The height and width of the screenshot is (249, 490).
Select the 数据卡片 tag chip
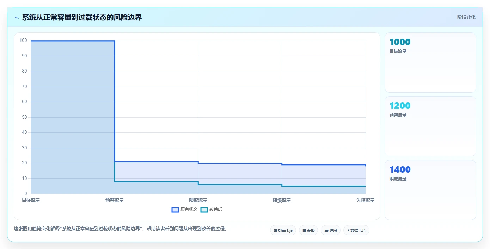356,230
